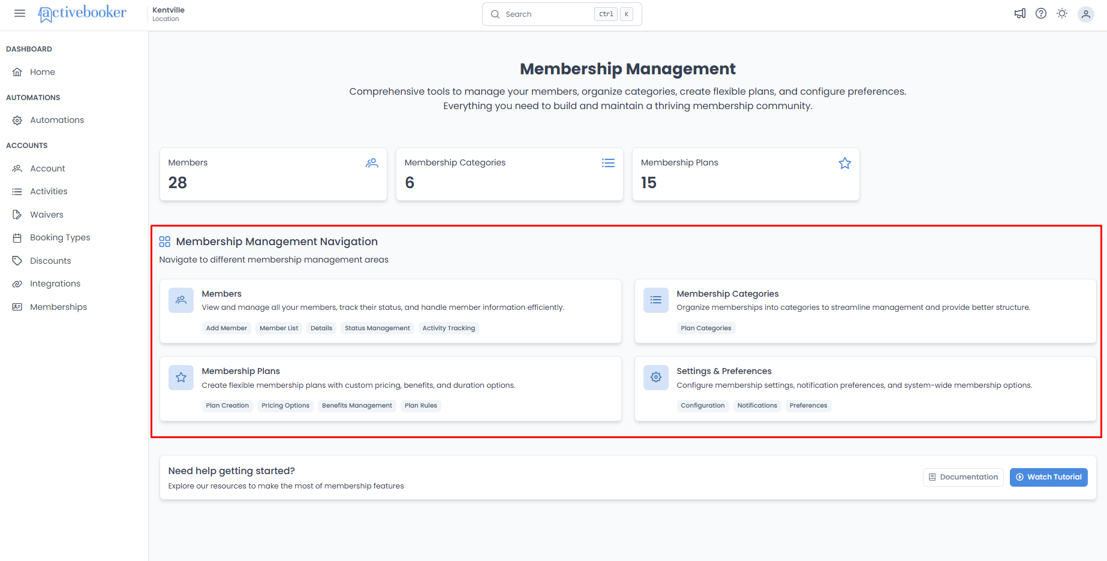Click the Activities list icon in sidebar

(17, 192)
